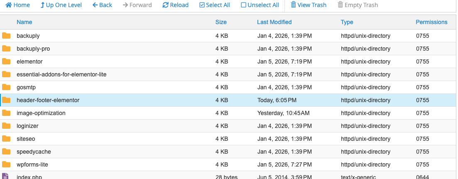Click 0755 permissions of siteseo folder
458x179 pixels.
422,139
